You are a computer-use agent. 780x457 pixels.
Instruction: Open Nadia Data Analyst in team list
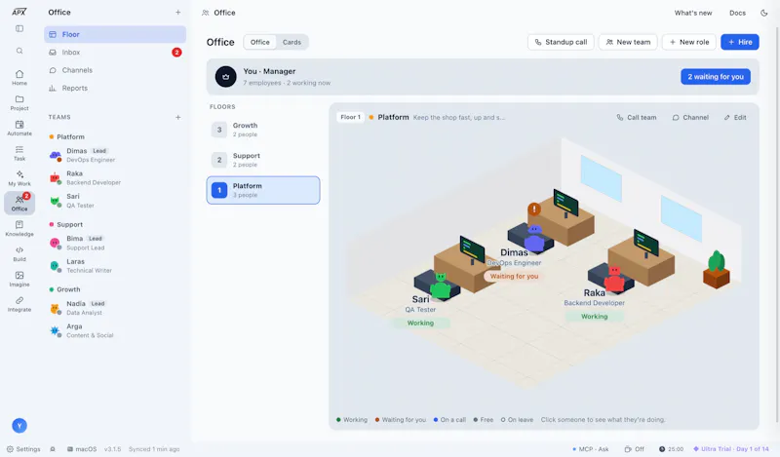click(x=115, y=308)
